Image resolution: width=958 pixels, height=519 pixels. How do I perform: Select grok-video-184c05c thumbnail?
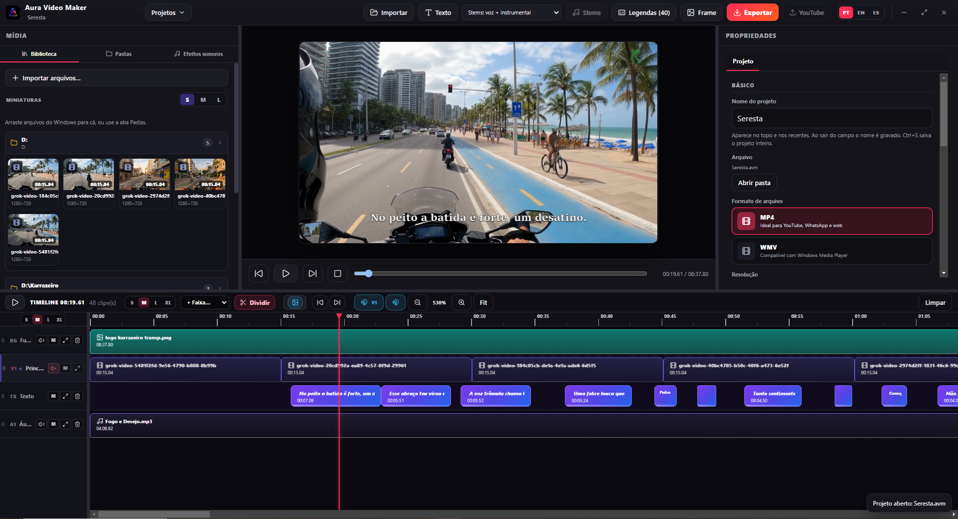coord(33,183)
